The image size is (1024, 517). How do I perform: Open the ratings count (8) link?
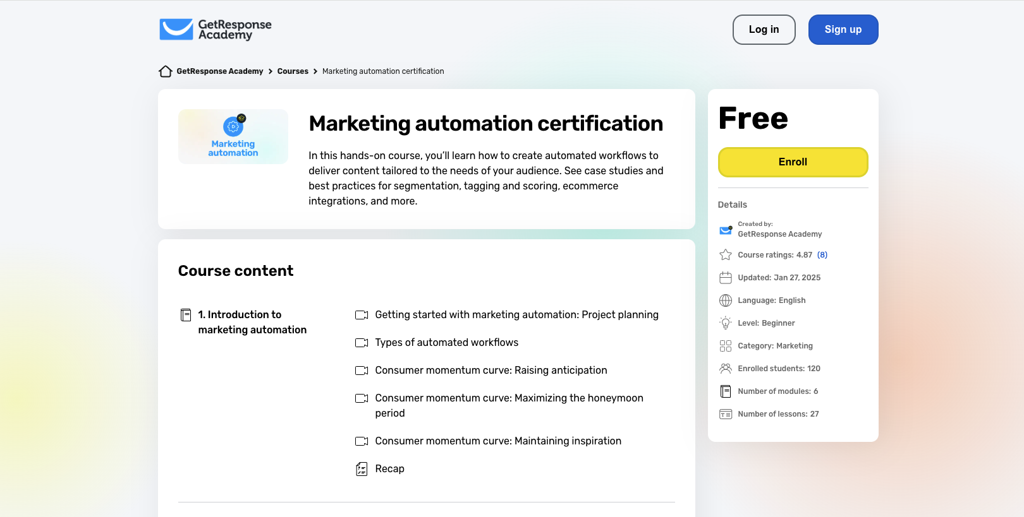[822, 255]
